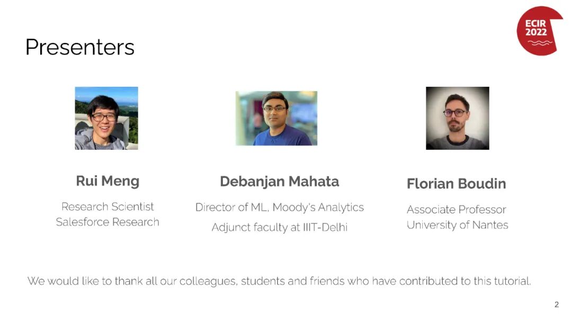Click the "Salesforce Research" affiliation text
The height and width of the screenshot is (322, 572).
(108, 222)
